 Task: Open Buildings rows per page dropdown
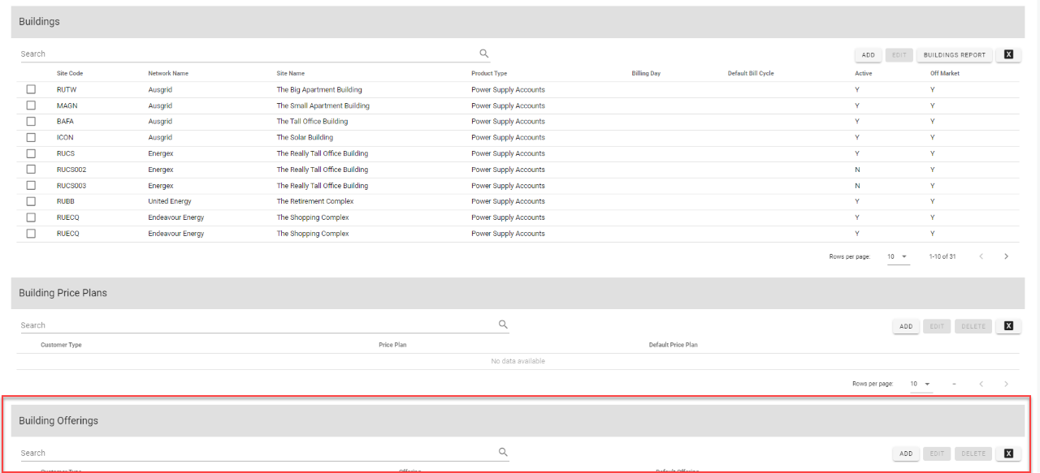tap(898, 256)
